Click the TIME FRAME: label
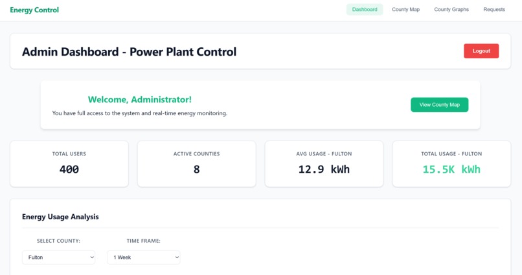The height and width of the screenshot is (275, 522). pos(144,241)
